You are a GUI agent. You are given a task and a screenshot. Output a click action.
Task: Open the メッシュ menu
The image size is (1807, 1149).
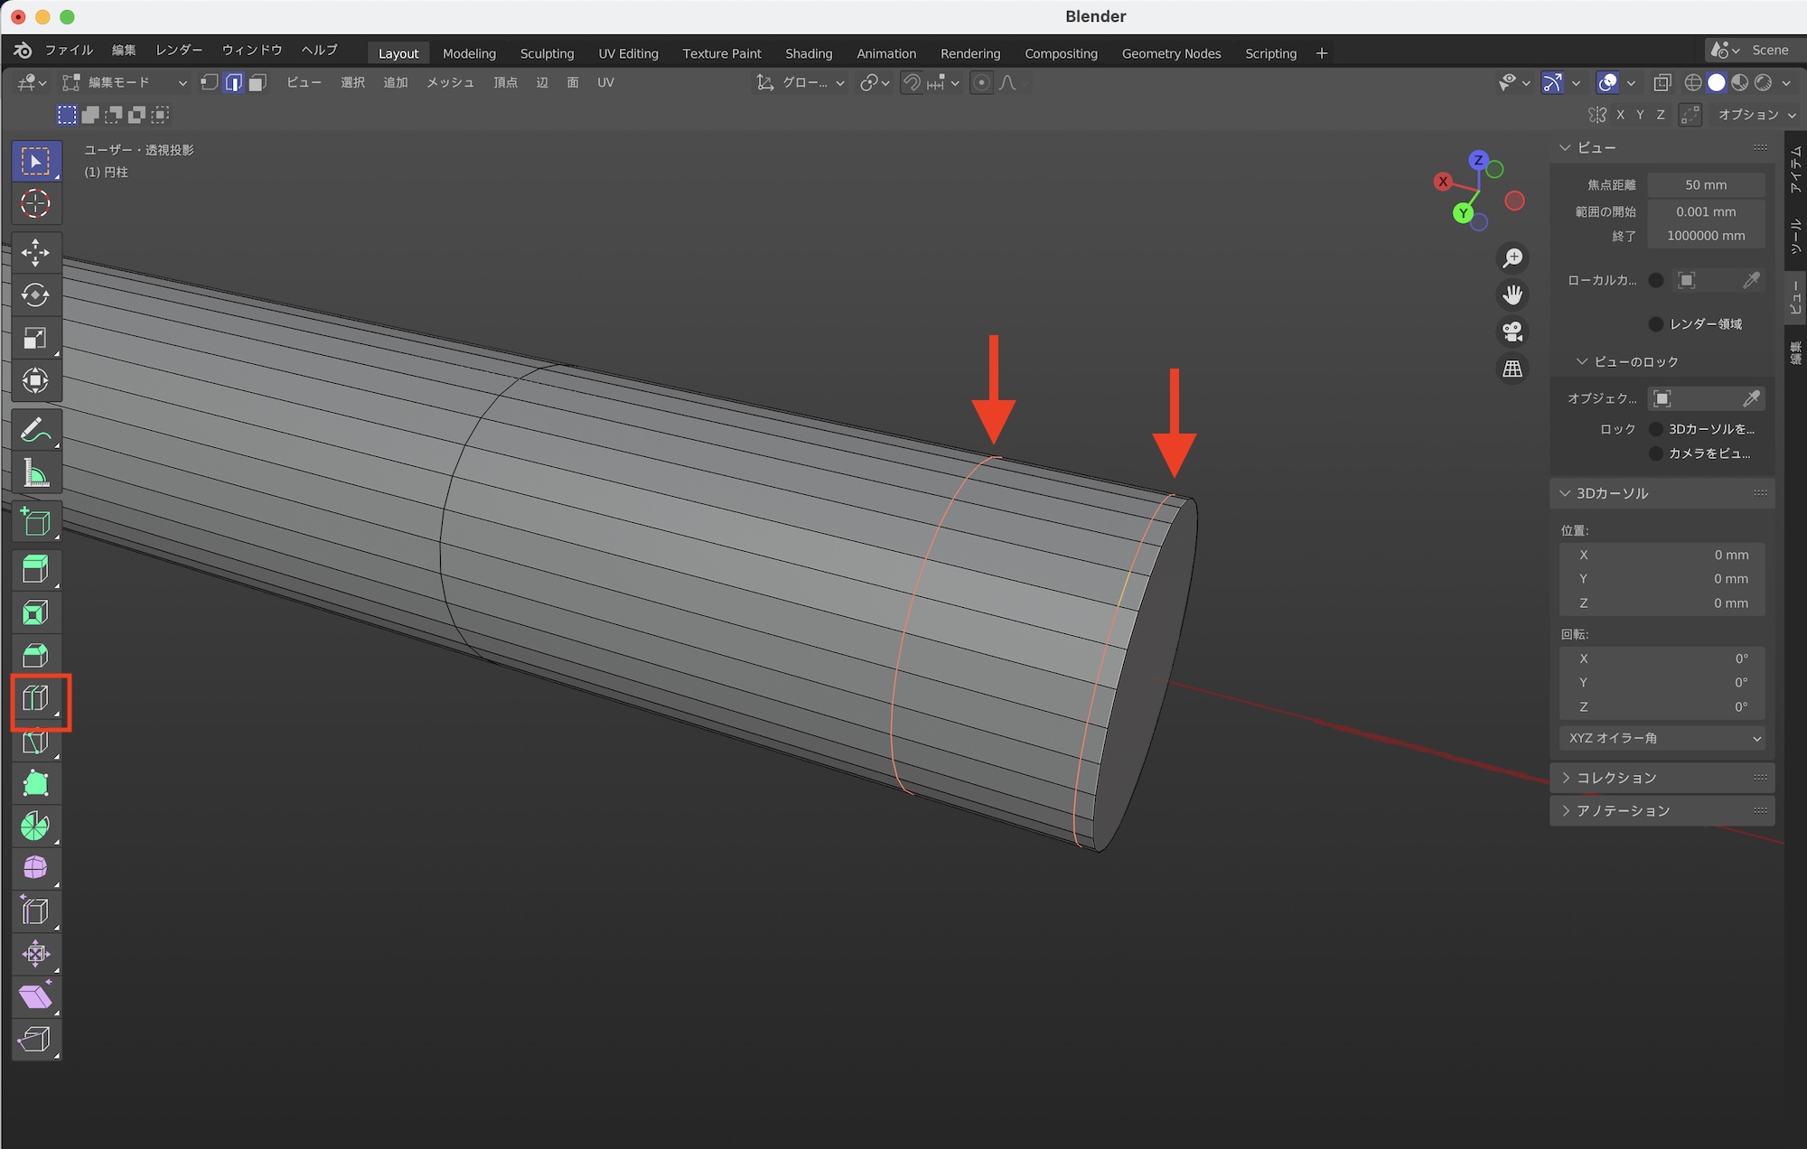[450, 83]
